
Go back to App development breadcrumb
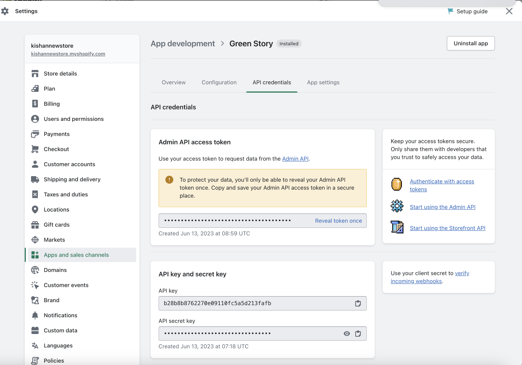pos(183,44)
